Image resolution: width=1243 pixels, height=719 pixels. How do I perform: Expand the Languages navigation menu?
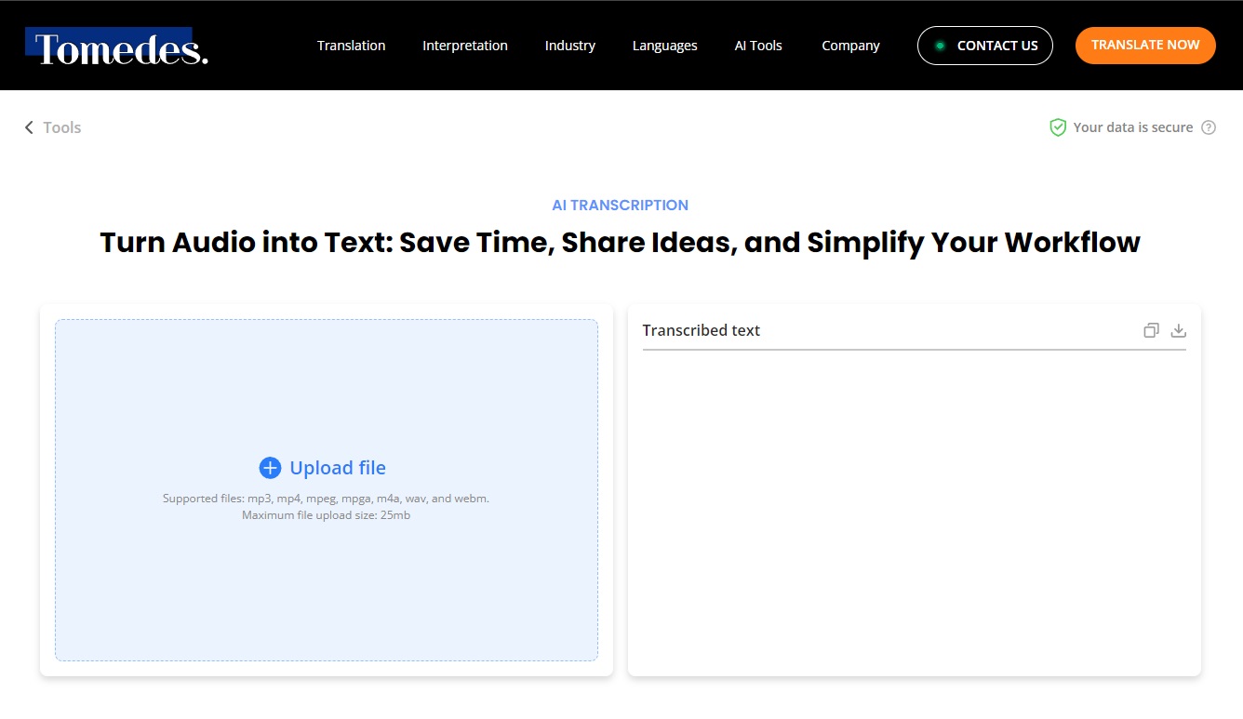pyautogui.click(x=664, y=46)
